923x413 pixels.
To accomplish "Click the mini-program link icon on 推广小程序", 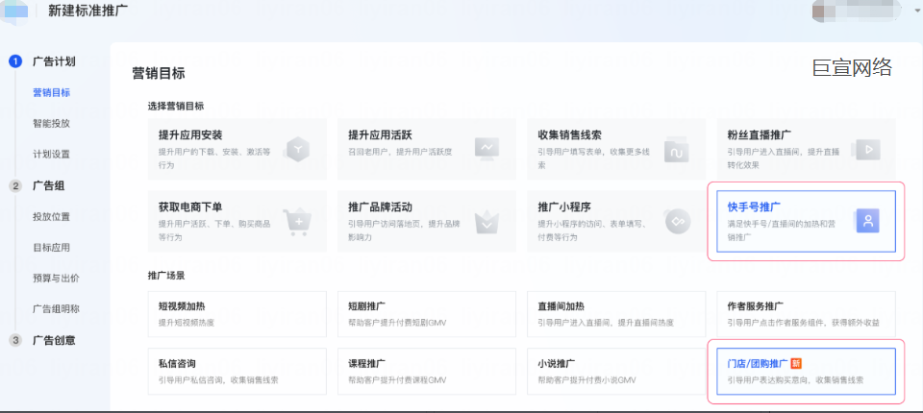I will tap(676, 222).
